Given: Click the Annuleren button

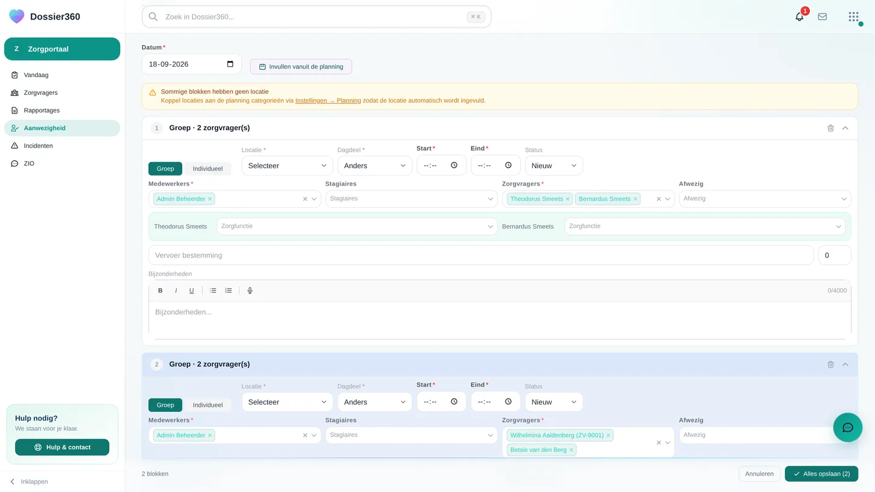Looking at the screenshot, I should pos(760,474).
